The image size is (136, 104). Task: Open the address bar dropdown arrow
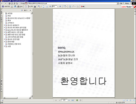(x=118, y=3)
